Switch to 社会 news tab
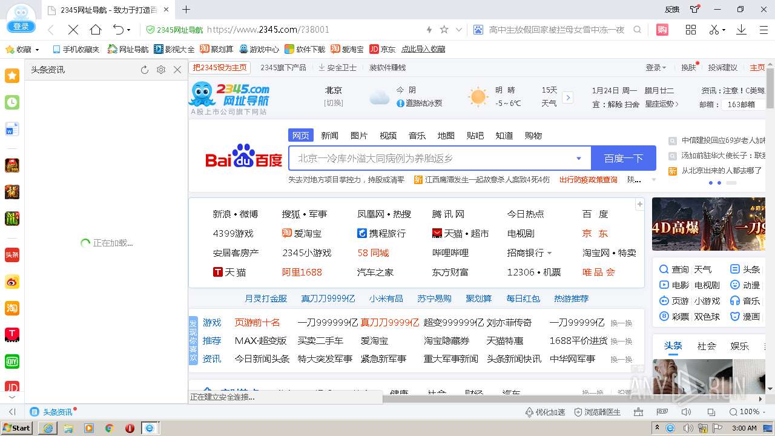775x436 pixels. [707, 346]
